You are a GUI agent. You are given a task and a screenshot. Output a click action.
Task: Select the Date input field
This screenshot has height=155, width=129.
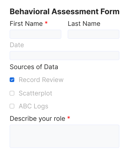point(64,56)
